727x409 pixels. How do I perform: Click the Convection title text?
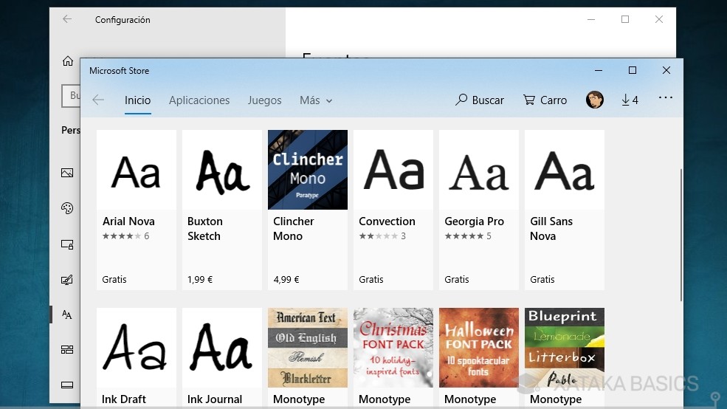click(x=387, y=221)
